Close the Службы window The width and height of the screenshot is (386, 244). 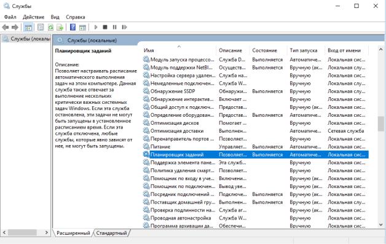click(x=376, y=6)
